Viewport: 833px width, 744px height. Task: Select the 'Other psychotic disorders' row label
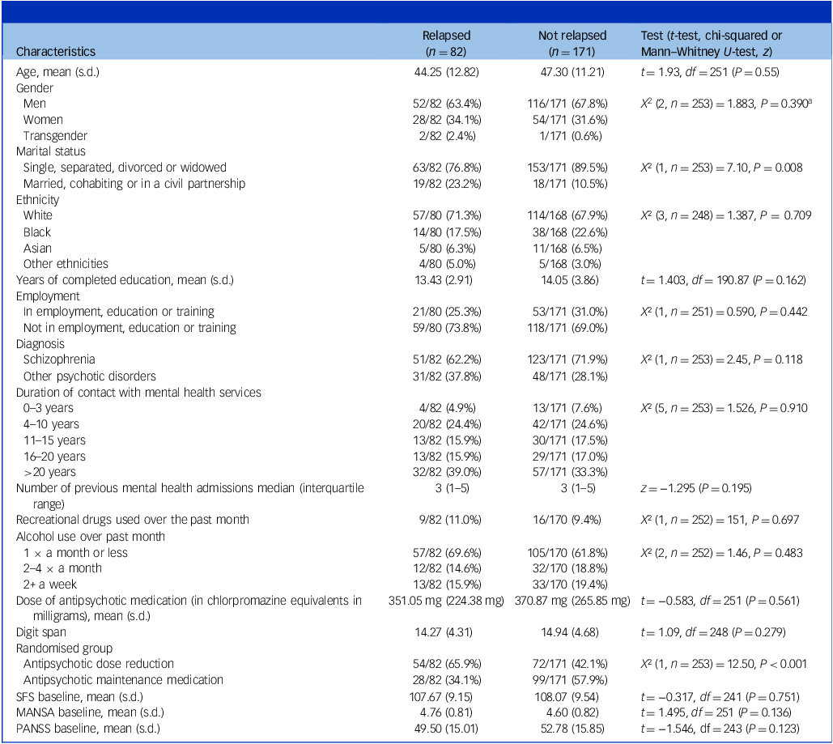90,376
